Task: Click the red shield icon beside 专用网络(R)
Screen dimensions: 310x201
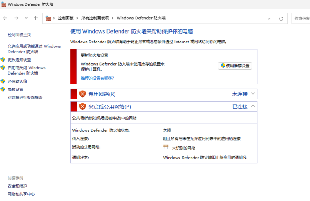Action: click(82, 94)
